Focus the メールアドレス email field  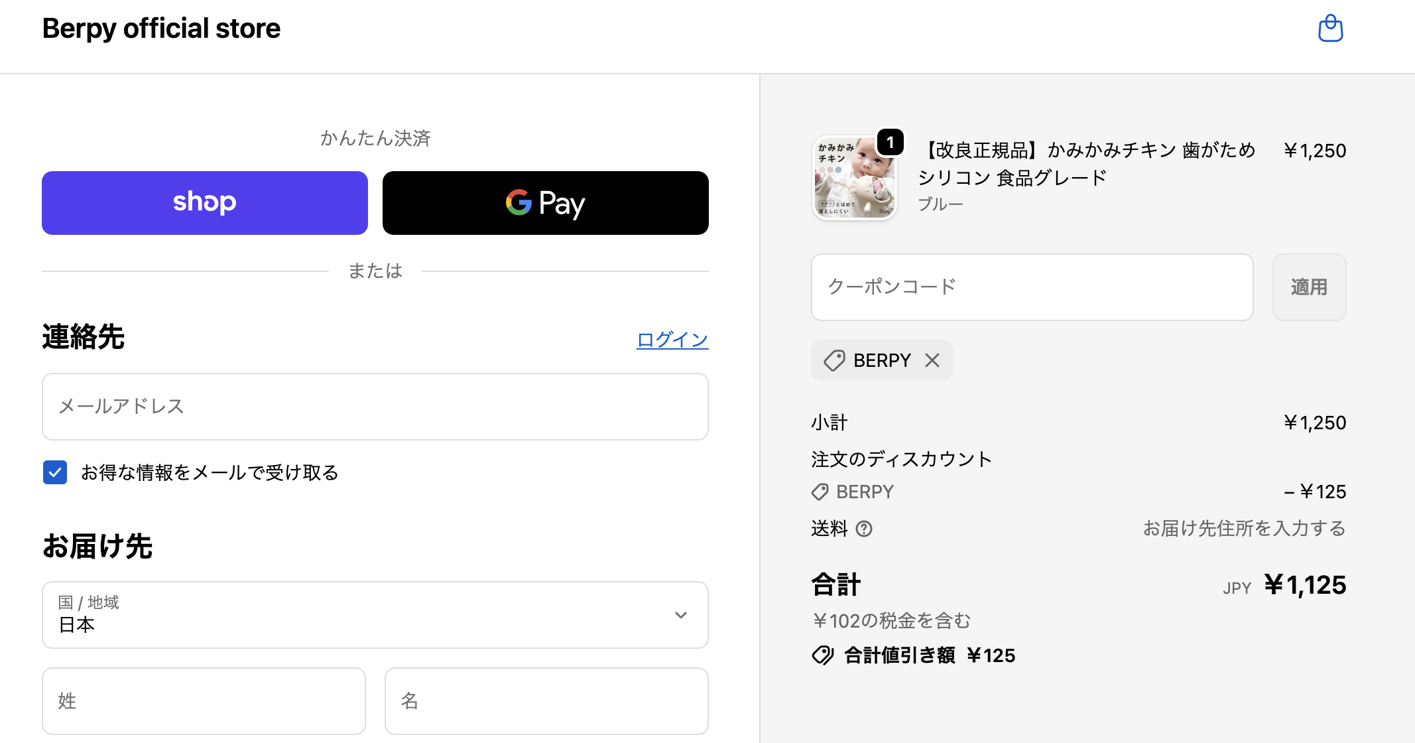click(375, 407)
